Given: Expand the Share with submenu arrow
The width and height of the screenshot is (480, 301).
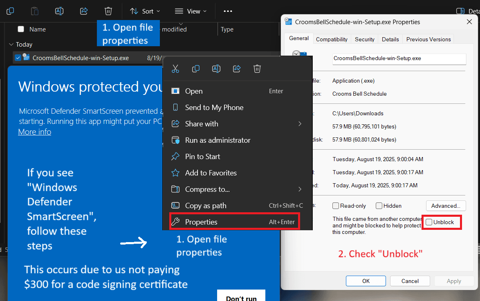Looking at the screenshot, I should click(300, 124).
